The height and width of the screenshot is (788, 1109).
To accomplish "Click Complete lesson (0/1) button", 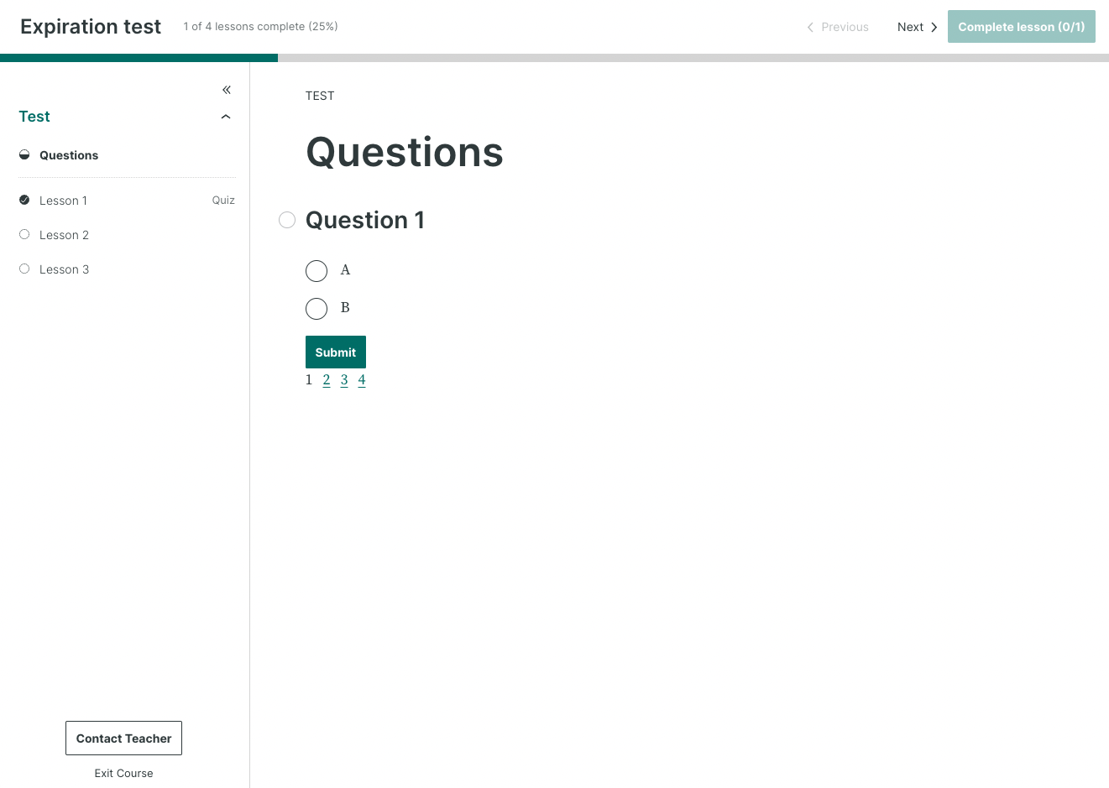I will pyautogui.click(x=1022, y=27).
